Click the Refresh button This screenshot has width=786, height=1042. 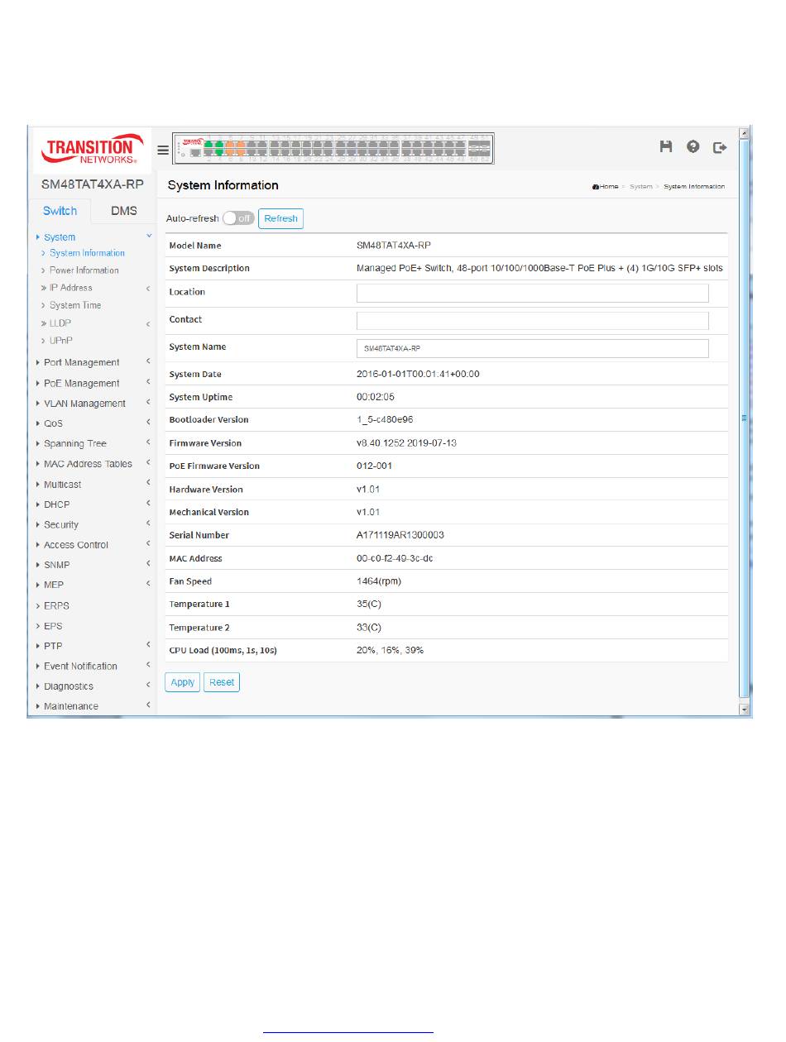point(281,218)
